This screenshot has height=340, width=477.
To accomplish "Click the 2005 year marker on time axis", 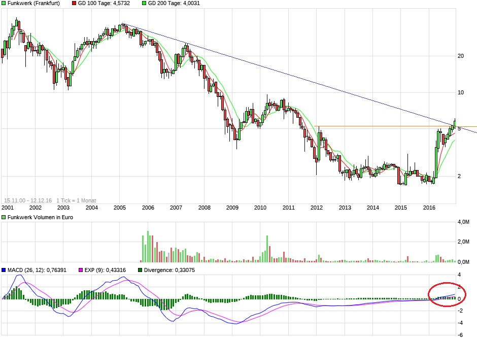I will tap(119, 208).
